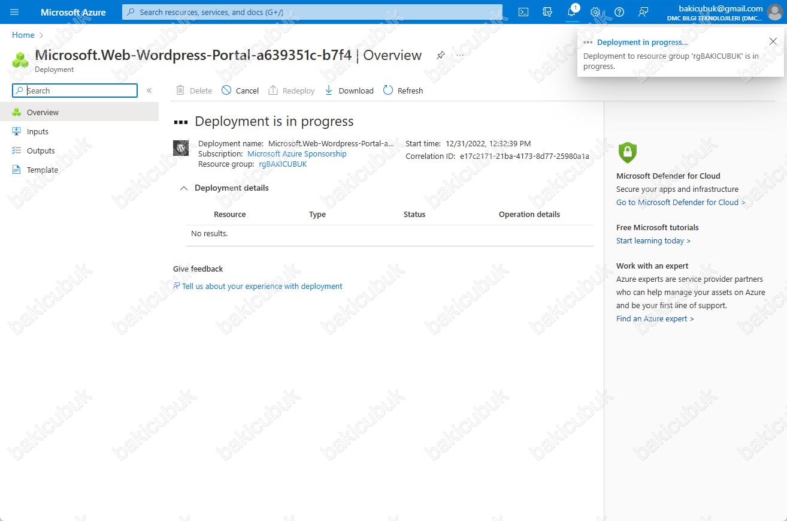Open the Feedback icon in top bar
The height and width of the screenshot is (521, 787).
643,12
